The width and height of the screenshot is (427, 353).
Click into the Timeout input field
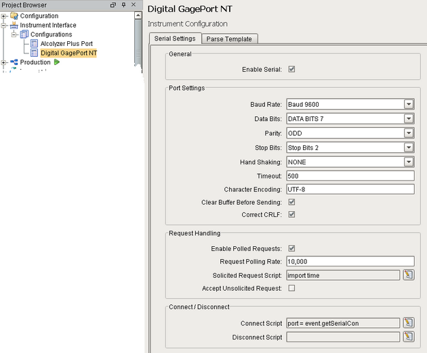(x=349, y=176)
